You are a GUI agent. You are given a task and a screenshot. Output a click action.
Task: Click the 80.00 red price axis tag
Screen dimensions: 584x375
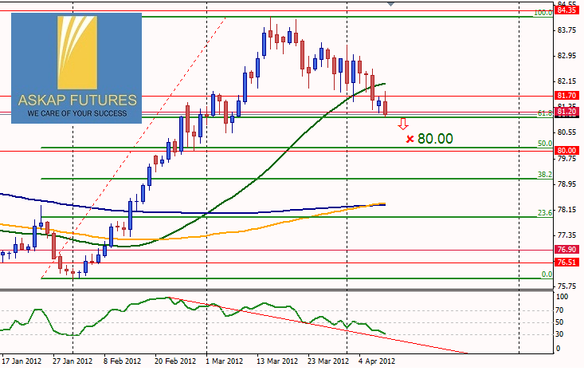(x=566, y=150)
